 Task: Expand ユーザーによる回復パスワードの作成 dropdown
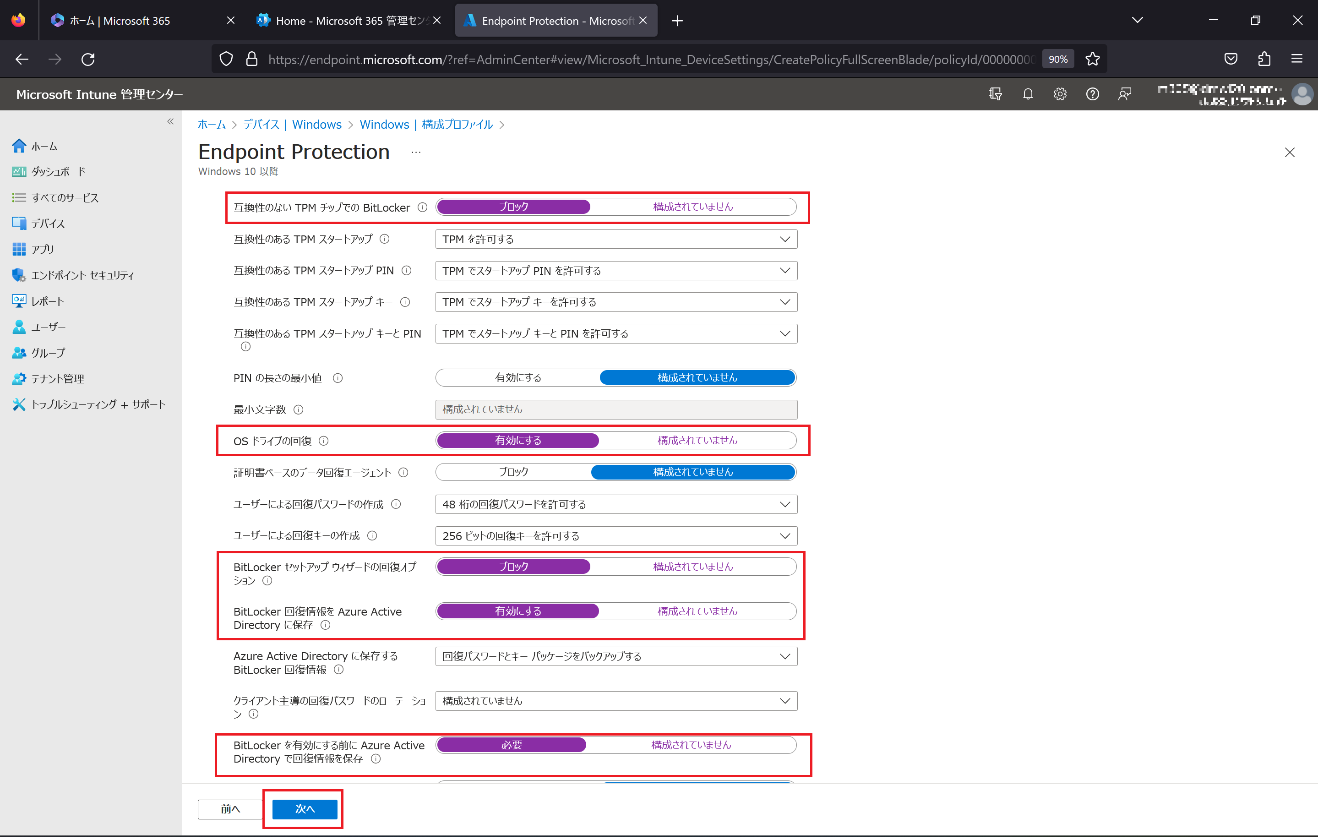point(616,505)
